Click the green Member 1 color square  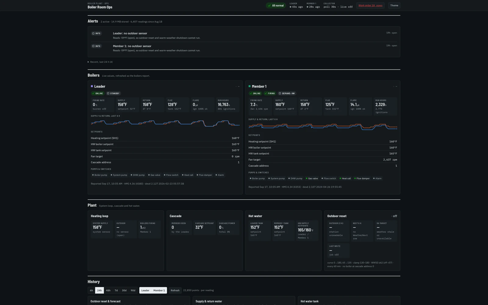click(249, 86)
